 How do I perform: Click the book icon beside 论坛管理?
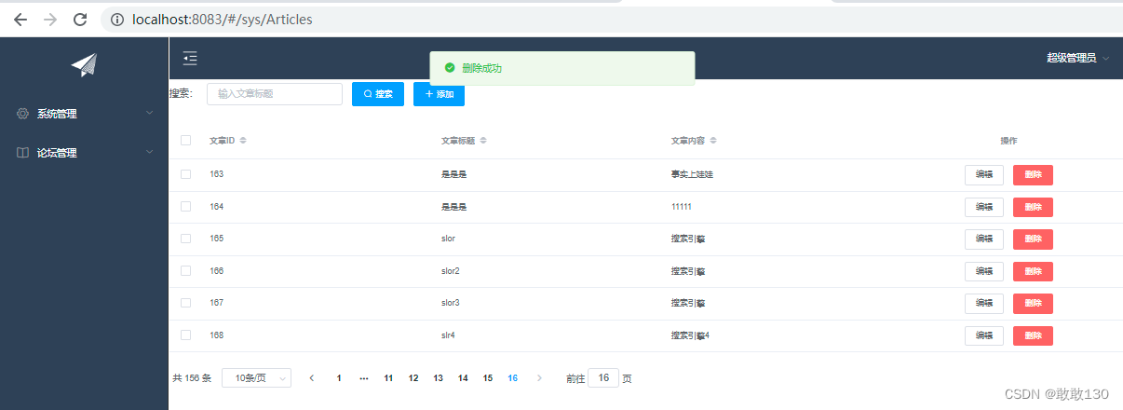(22, 153)
